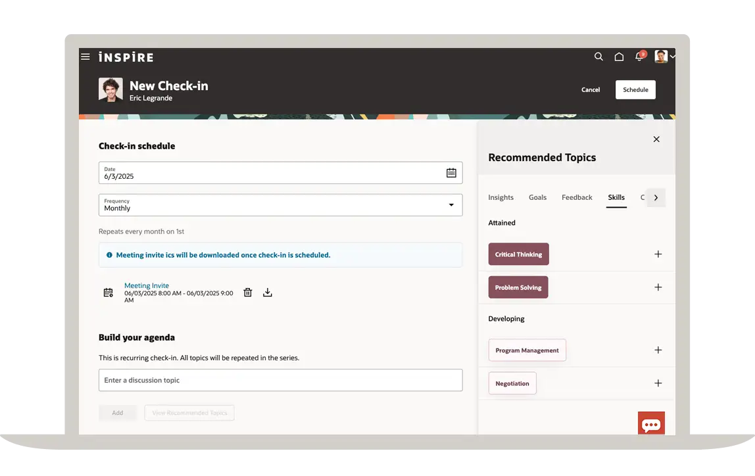Open the red chat assistant icon
The width and height of the screenshot is (755, 476).
(651, 424)
